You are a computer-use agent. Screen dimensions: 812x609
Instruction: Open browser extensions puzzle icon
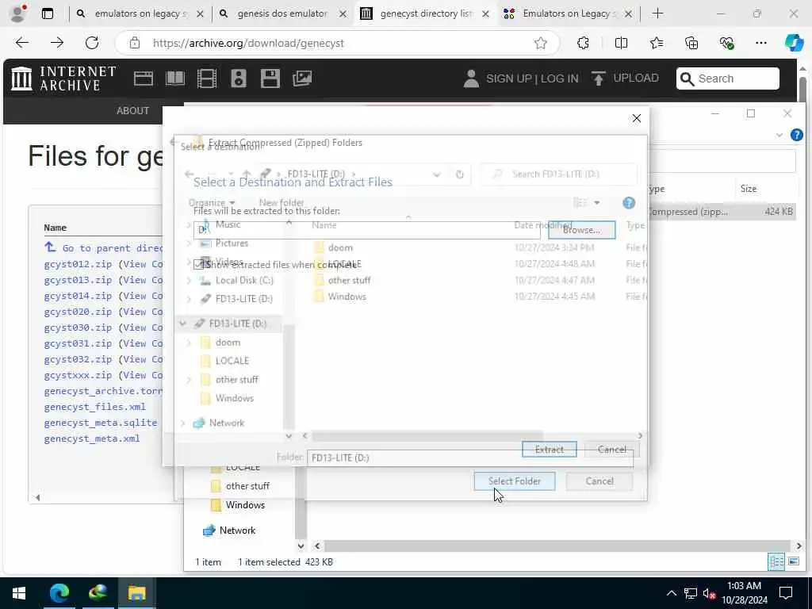pyautogui.click(x=583, y=43)
